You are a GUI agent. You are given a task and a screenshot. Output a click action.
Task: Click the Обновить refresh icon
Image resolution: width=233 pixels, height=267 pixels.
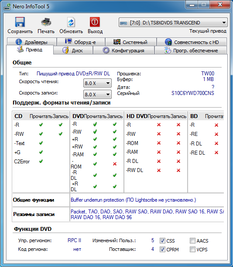[71, 22]
